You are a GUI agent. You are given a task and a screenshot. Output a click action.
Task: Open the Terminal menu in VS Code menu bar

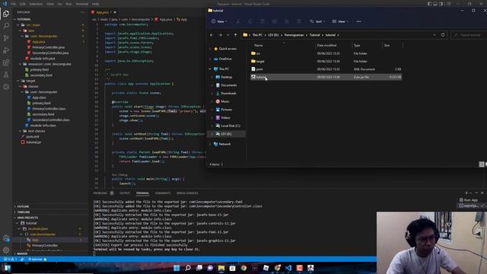pos(82,4)
